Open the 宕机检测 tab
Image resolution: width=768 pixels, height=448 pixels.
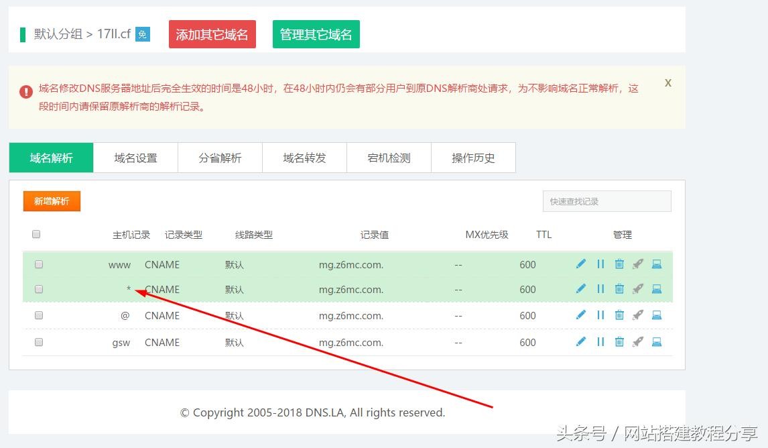pyautogui.click(x=389, y=158)
